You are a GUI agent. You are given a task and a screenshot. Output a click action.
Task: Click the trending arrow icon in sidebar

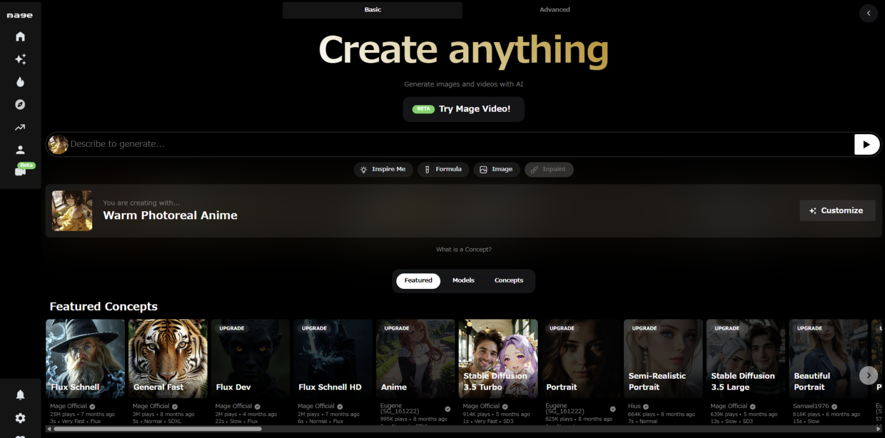click(x=20, y=127)
